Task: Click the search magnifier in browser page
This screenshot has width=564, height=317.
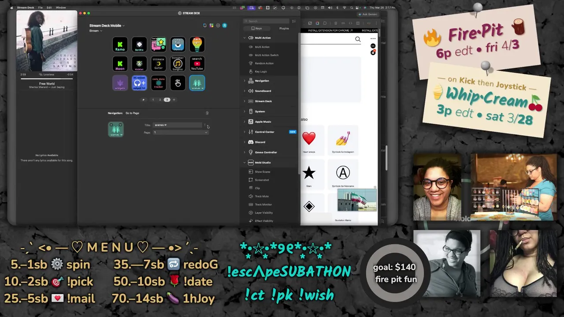Action: coord(358,39)
